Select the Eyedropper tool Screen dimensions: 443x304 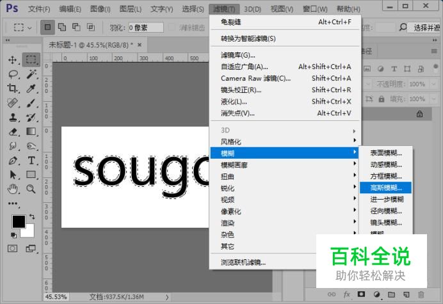[x=31, y=88]
